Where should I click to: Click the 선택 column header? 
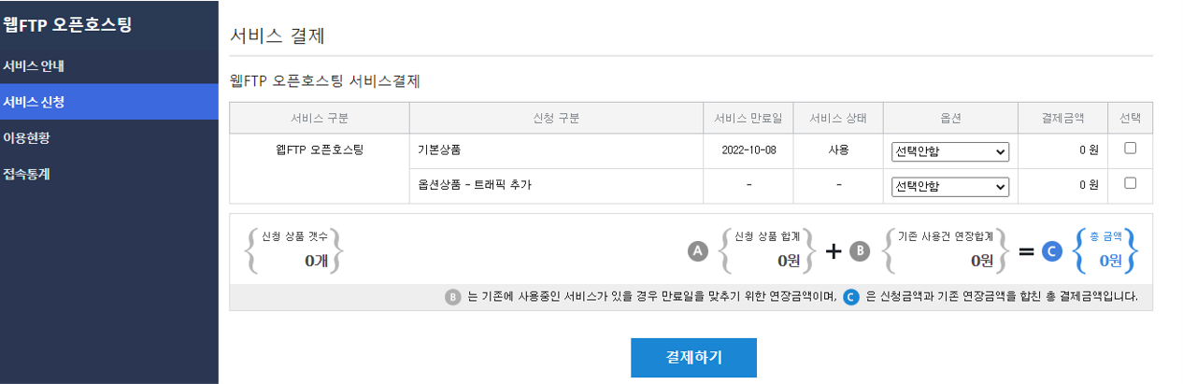click(1130, 118)
